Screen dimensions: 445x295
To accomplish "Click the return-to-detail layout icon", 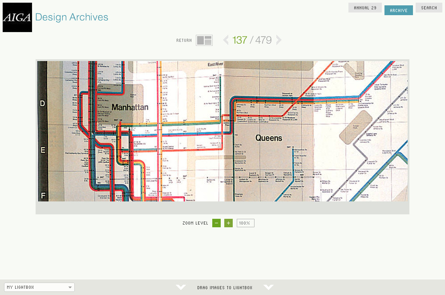I will tap(204, 41).
